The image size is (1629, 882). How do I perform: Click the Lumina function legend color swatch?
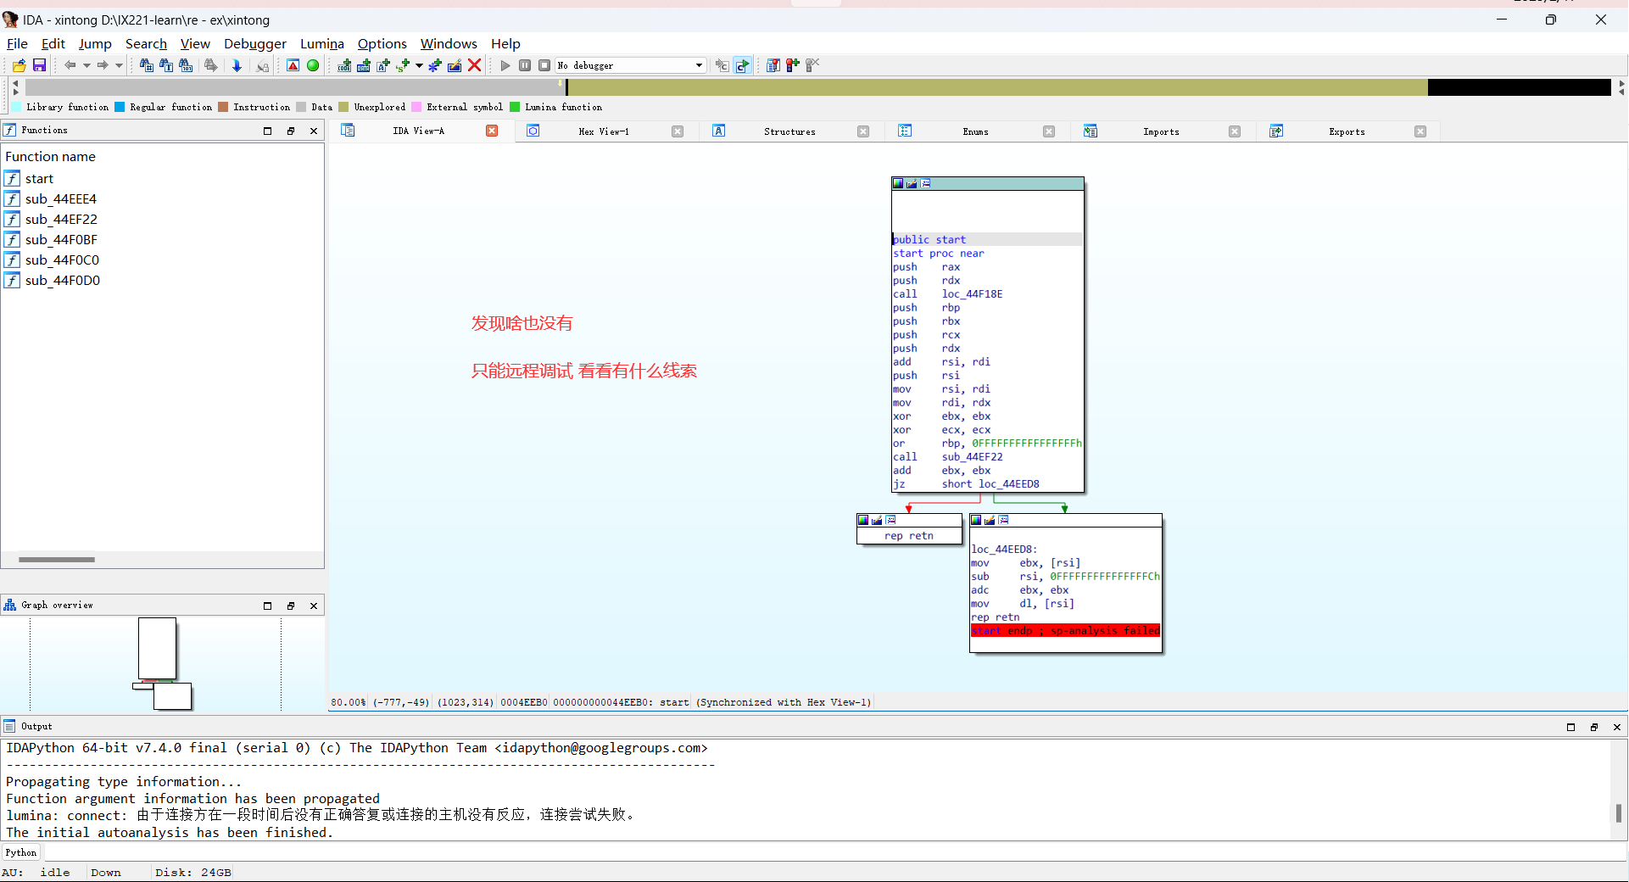(515, 107)
